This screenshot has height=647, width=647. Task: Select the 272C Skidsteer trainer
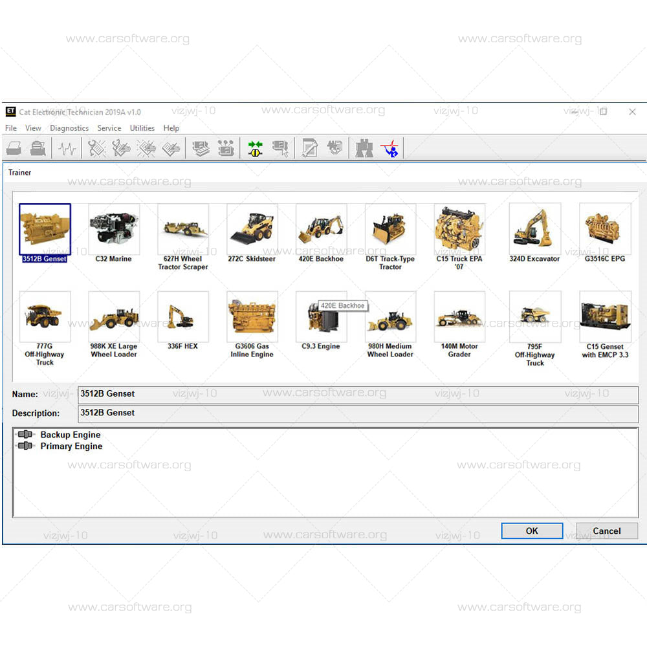(252, 229)
